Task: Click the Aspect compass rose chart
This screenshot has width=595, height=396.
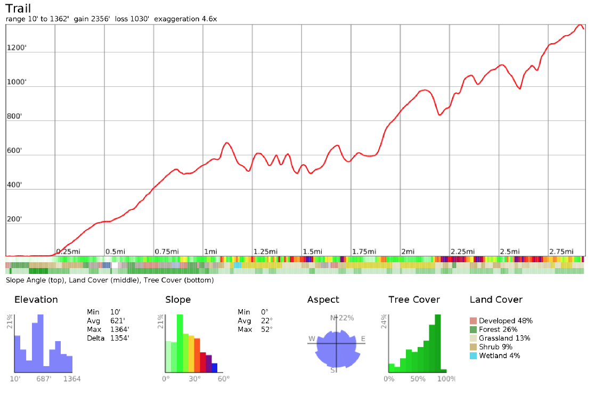Action: coord(336,344)
